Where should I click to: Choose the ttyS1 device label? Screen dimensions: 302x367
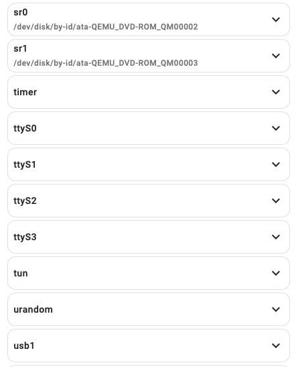point(25,164)
